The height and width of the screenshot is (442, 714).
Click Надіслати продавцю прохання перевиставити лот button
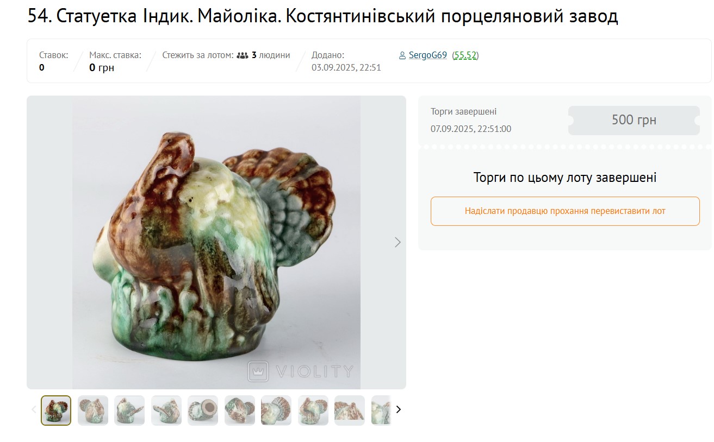pos(565,211)
